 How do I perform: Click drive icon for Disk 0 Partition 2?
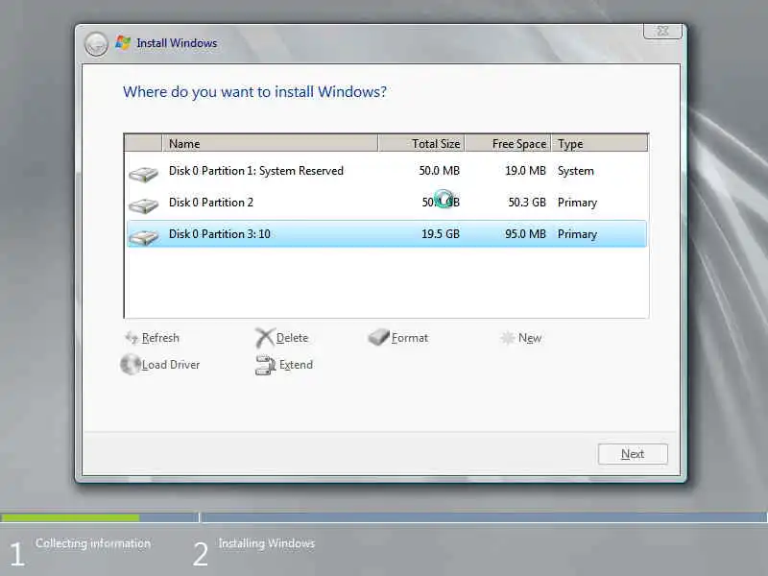tap(143, 205)
